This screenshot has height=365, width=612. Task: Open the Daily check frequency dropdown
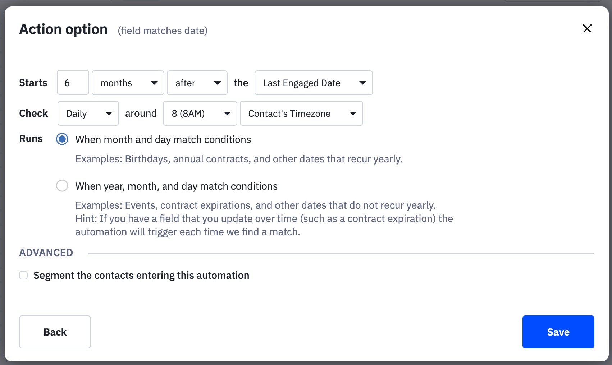point(88,114)
